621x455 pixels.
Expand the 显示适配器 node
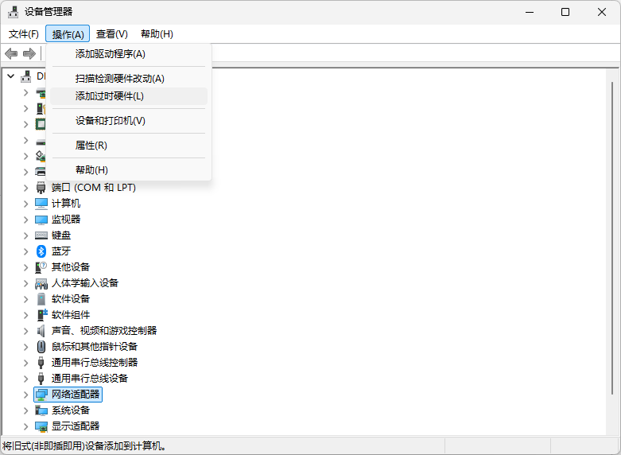[25, 426]
